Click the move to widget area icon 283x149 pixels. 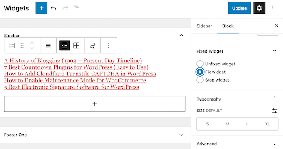[92, 46]
